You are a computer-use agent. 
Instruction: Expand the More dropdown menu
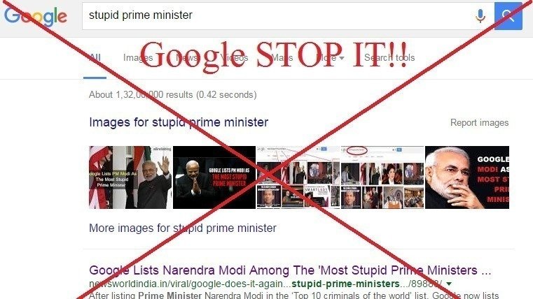click(x=330, y=57)
